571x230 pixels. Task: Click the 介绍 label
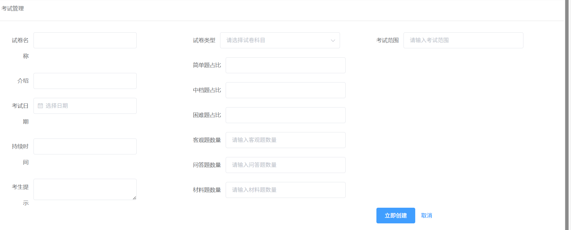click(23, 81)
